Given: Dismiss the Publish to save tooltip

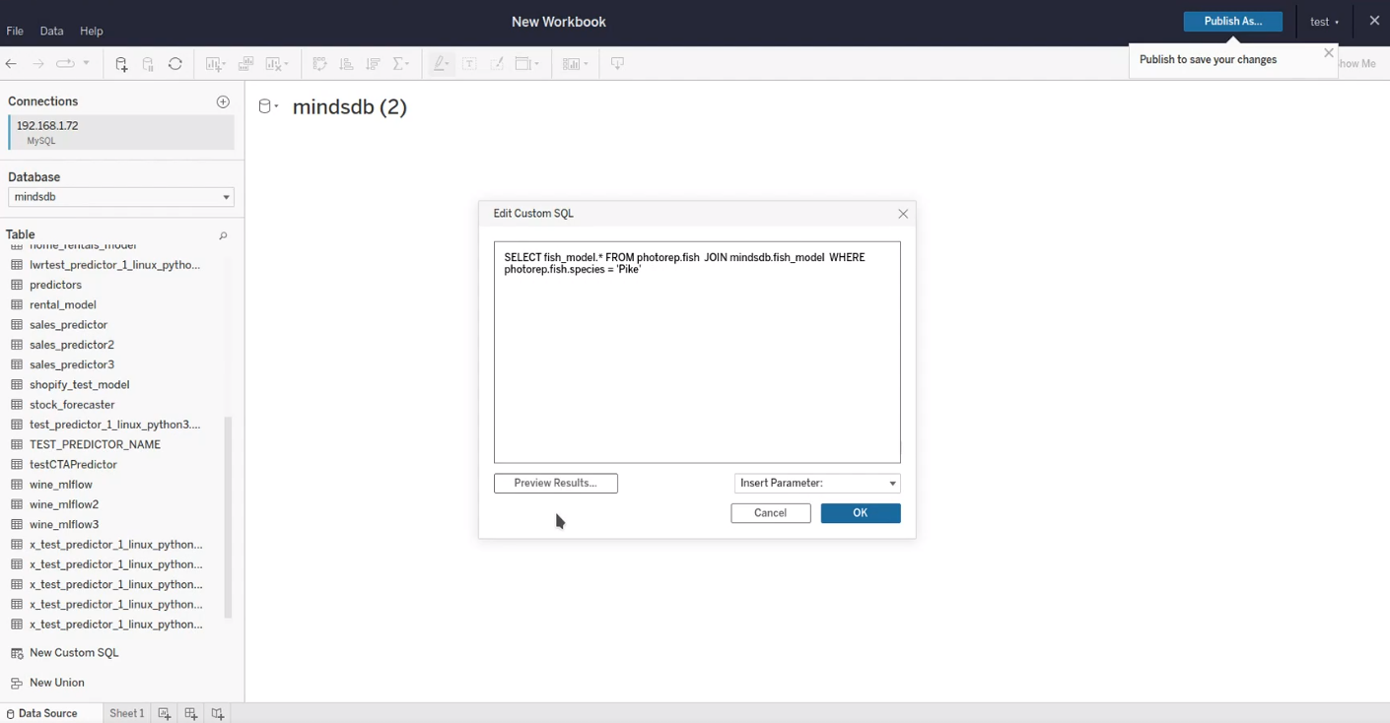Looking at the screenshot, I should (1329, 53).
